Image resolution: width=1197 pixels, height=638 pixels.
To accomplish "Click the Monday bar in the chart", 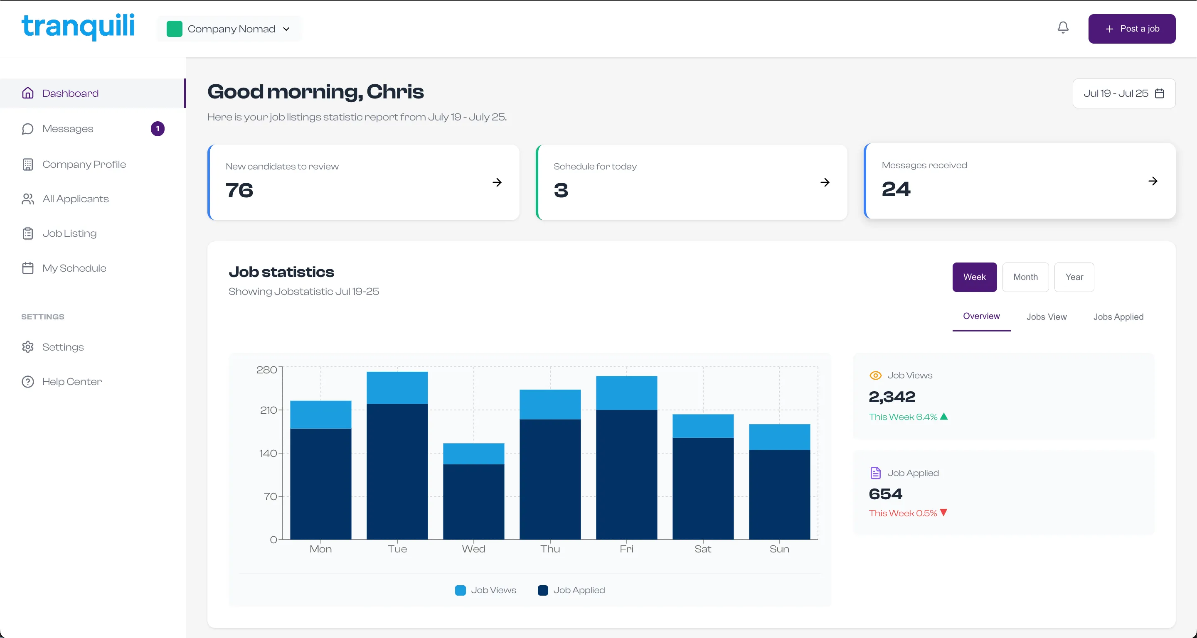I will [x=320, y=470].
